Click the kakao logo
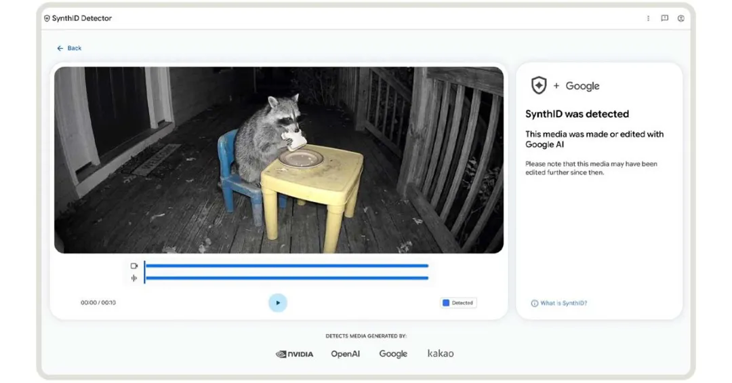This screenshot has width=732, height=383. point(441,354)
